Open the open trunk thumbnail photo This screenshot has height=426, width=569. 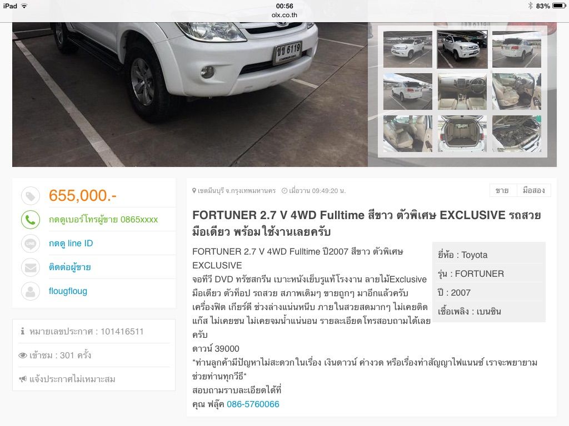(462, 134)
